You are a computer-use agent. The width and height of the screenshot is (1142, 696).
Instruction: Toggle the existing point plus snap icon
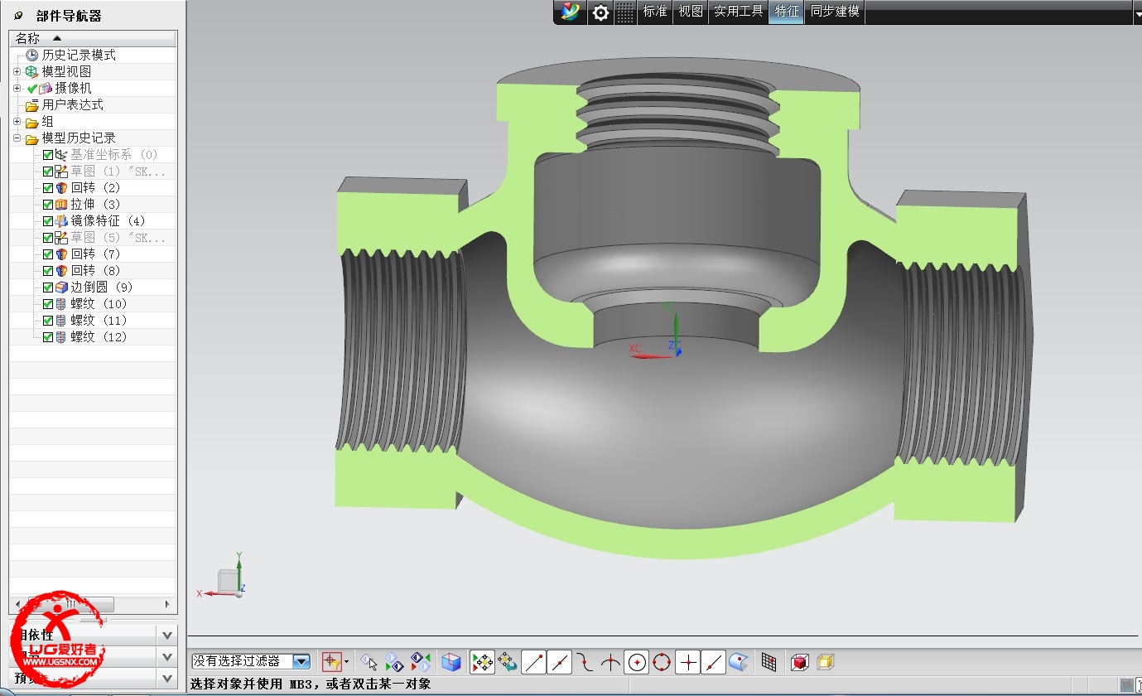pos(687,662)
